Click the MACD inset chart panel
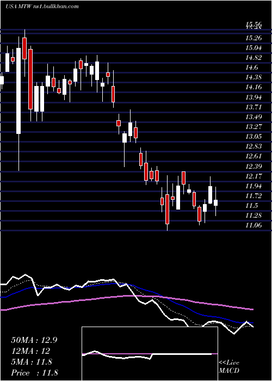 [x=150, y=354]
